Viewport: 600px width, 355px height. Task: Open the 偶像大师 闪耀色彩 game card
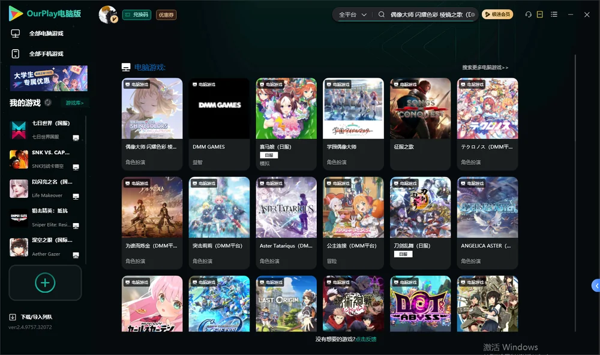pyautogui.click(x=152, y=124)
